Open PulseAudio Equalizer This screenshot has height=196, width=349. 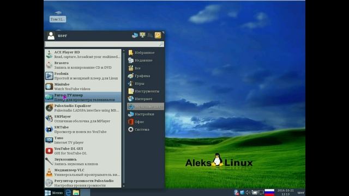[x=83, y=108]
